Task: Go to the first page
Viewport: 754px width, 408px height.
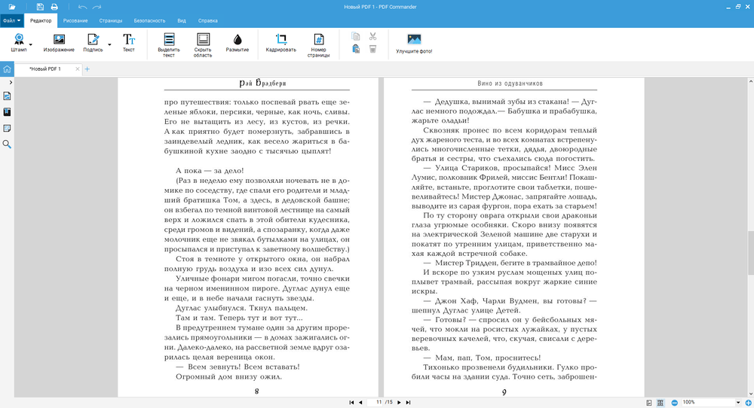Action: (351, 403)
